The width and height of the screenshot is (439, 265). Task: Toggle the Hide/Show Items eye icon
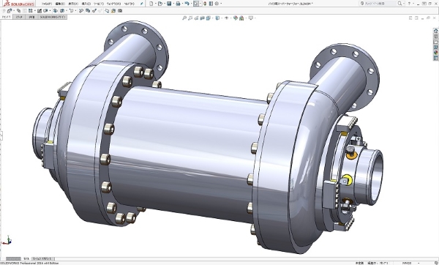click(x=226, y=18)
